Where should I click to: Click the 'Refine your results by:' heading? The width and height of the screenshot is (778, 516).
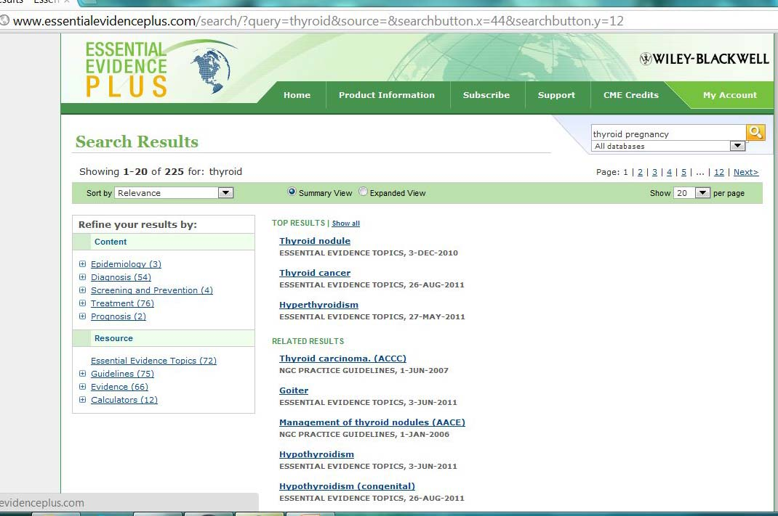(x=137, y=224)
